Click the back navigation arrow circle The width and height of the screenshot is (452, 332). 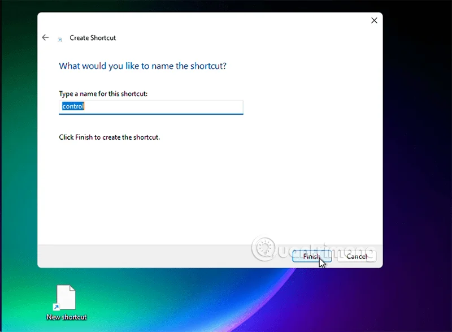tap(45, 37)
